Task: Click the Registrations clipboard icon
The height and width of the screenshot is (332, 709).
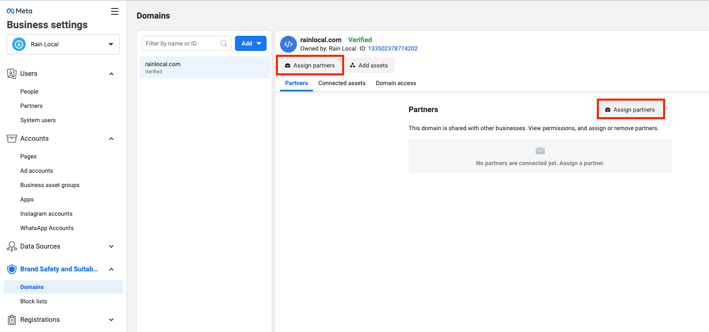Action: click(x=12, y=320)
